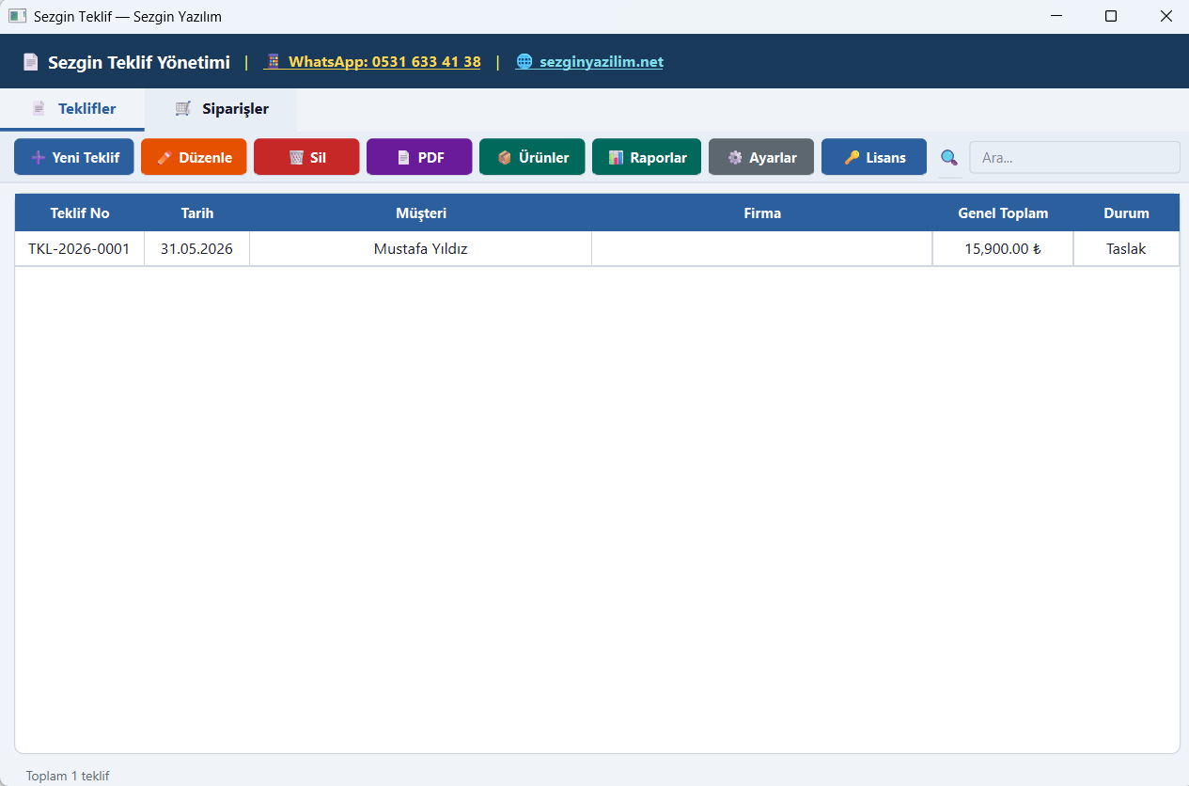1189x786 pixels.
Task: Delete using the red Sil button
Action: click(x=306, y=157)
